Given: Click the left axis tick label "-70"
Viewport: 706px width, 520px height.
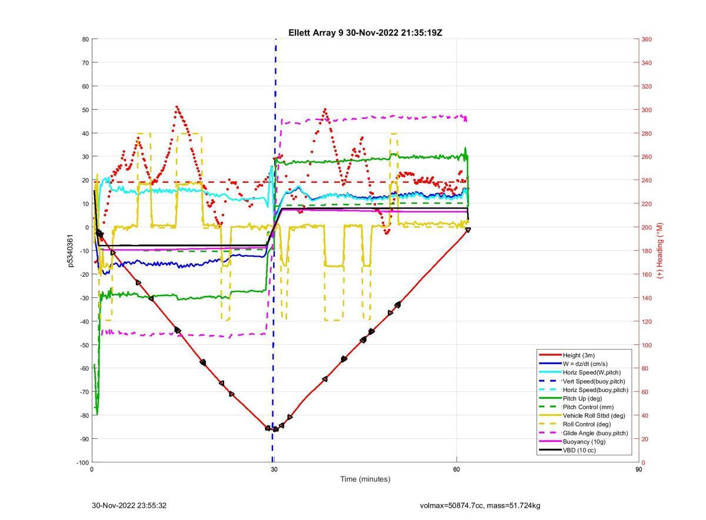Looking at the screenshot, I should [84, 392].
